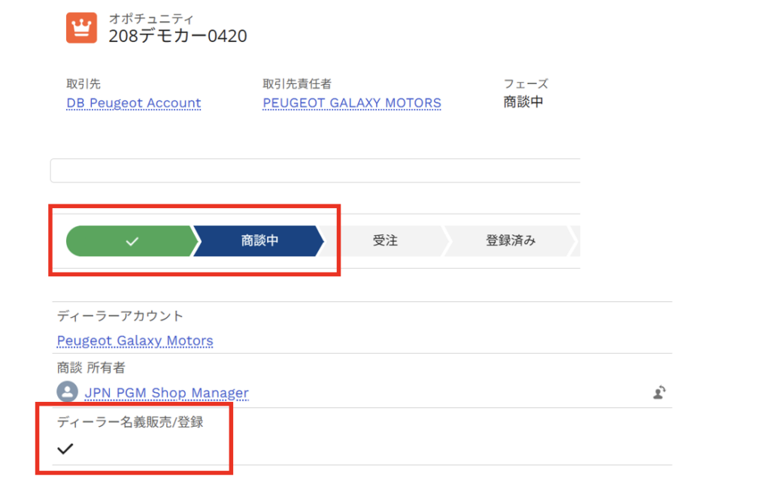
Task: Click the フェーズ value 商談中 in header
Action: 523,102
